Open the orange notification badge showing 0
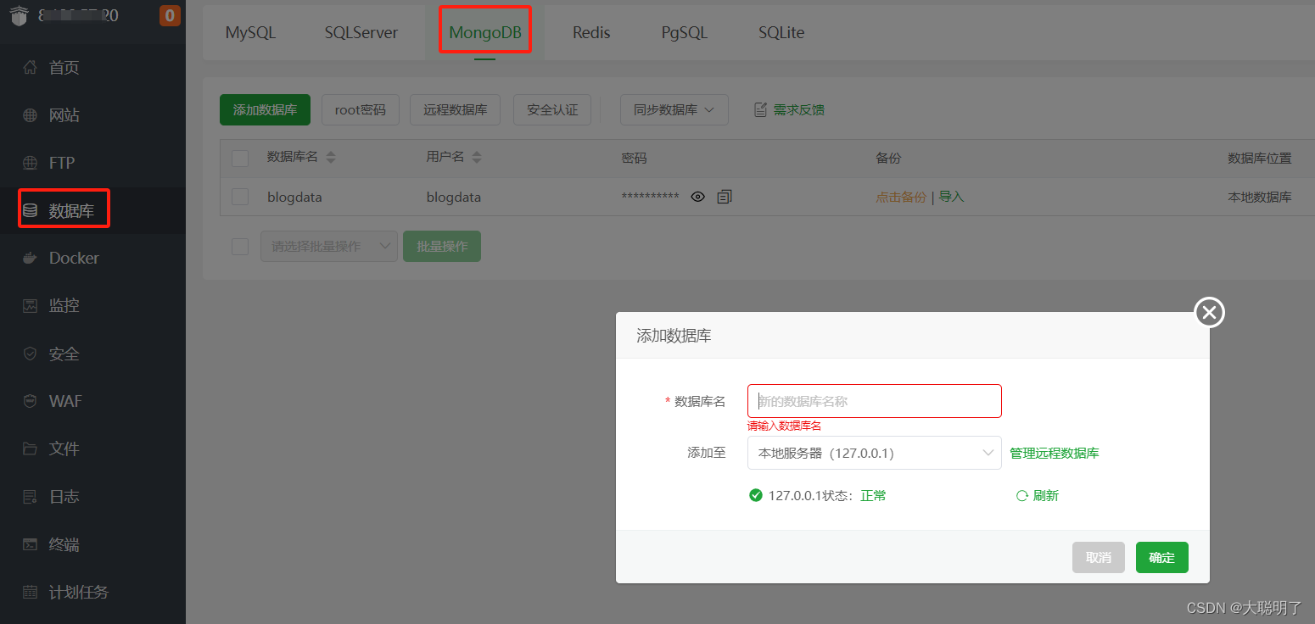The image size is (1315, 624). pos(170,15)
